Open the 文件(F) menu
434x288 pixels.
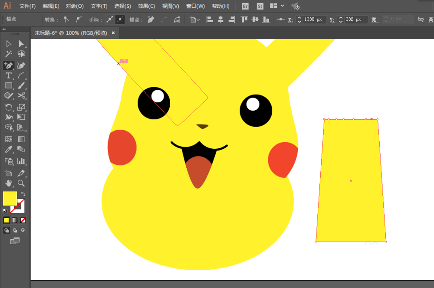point(27,6)
